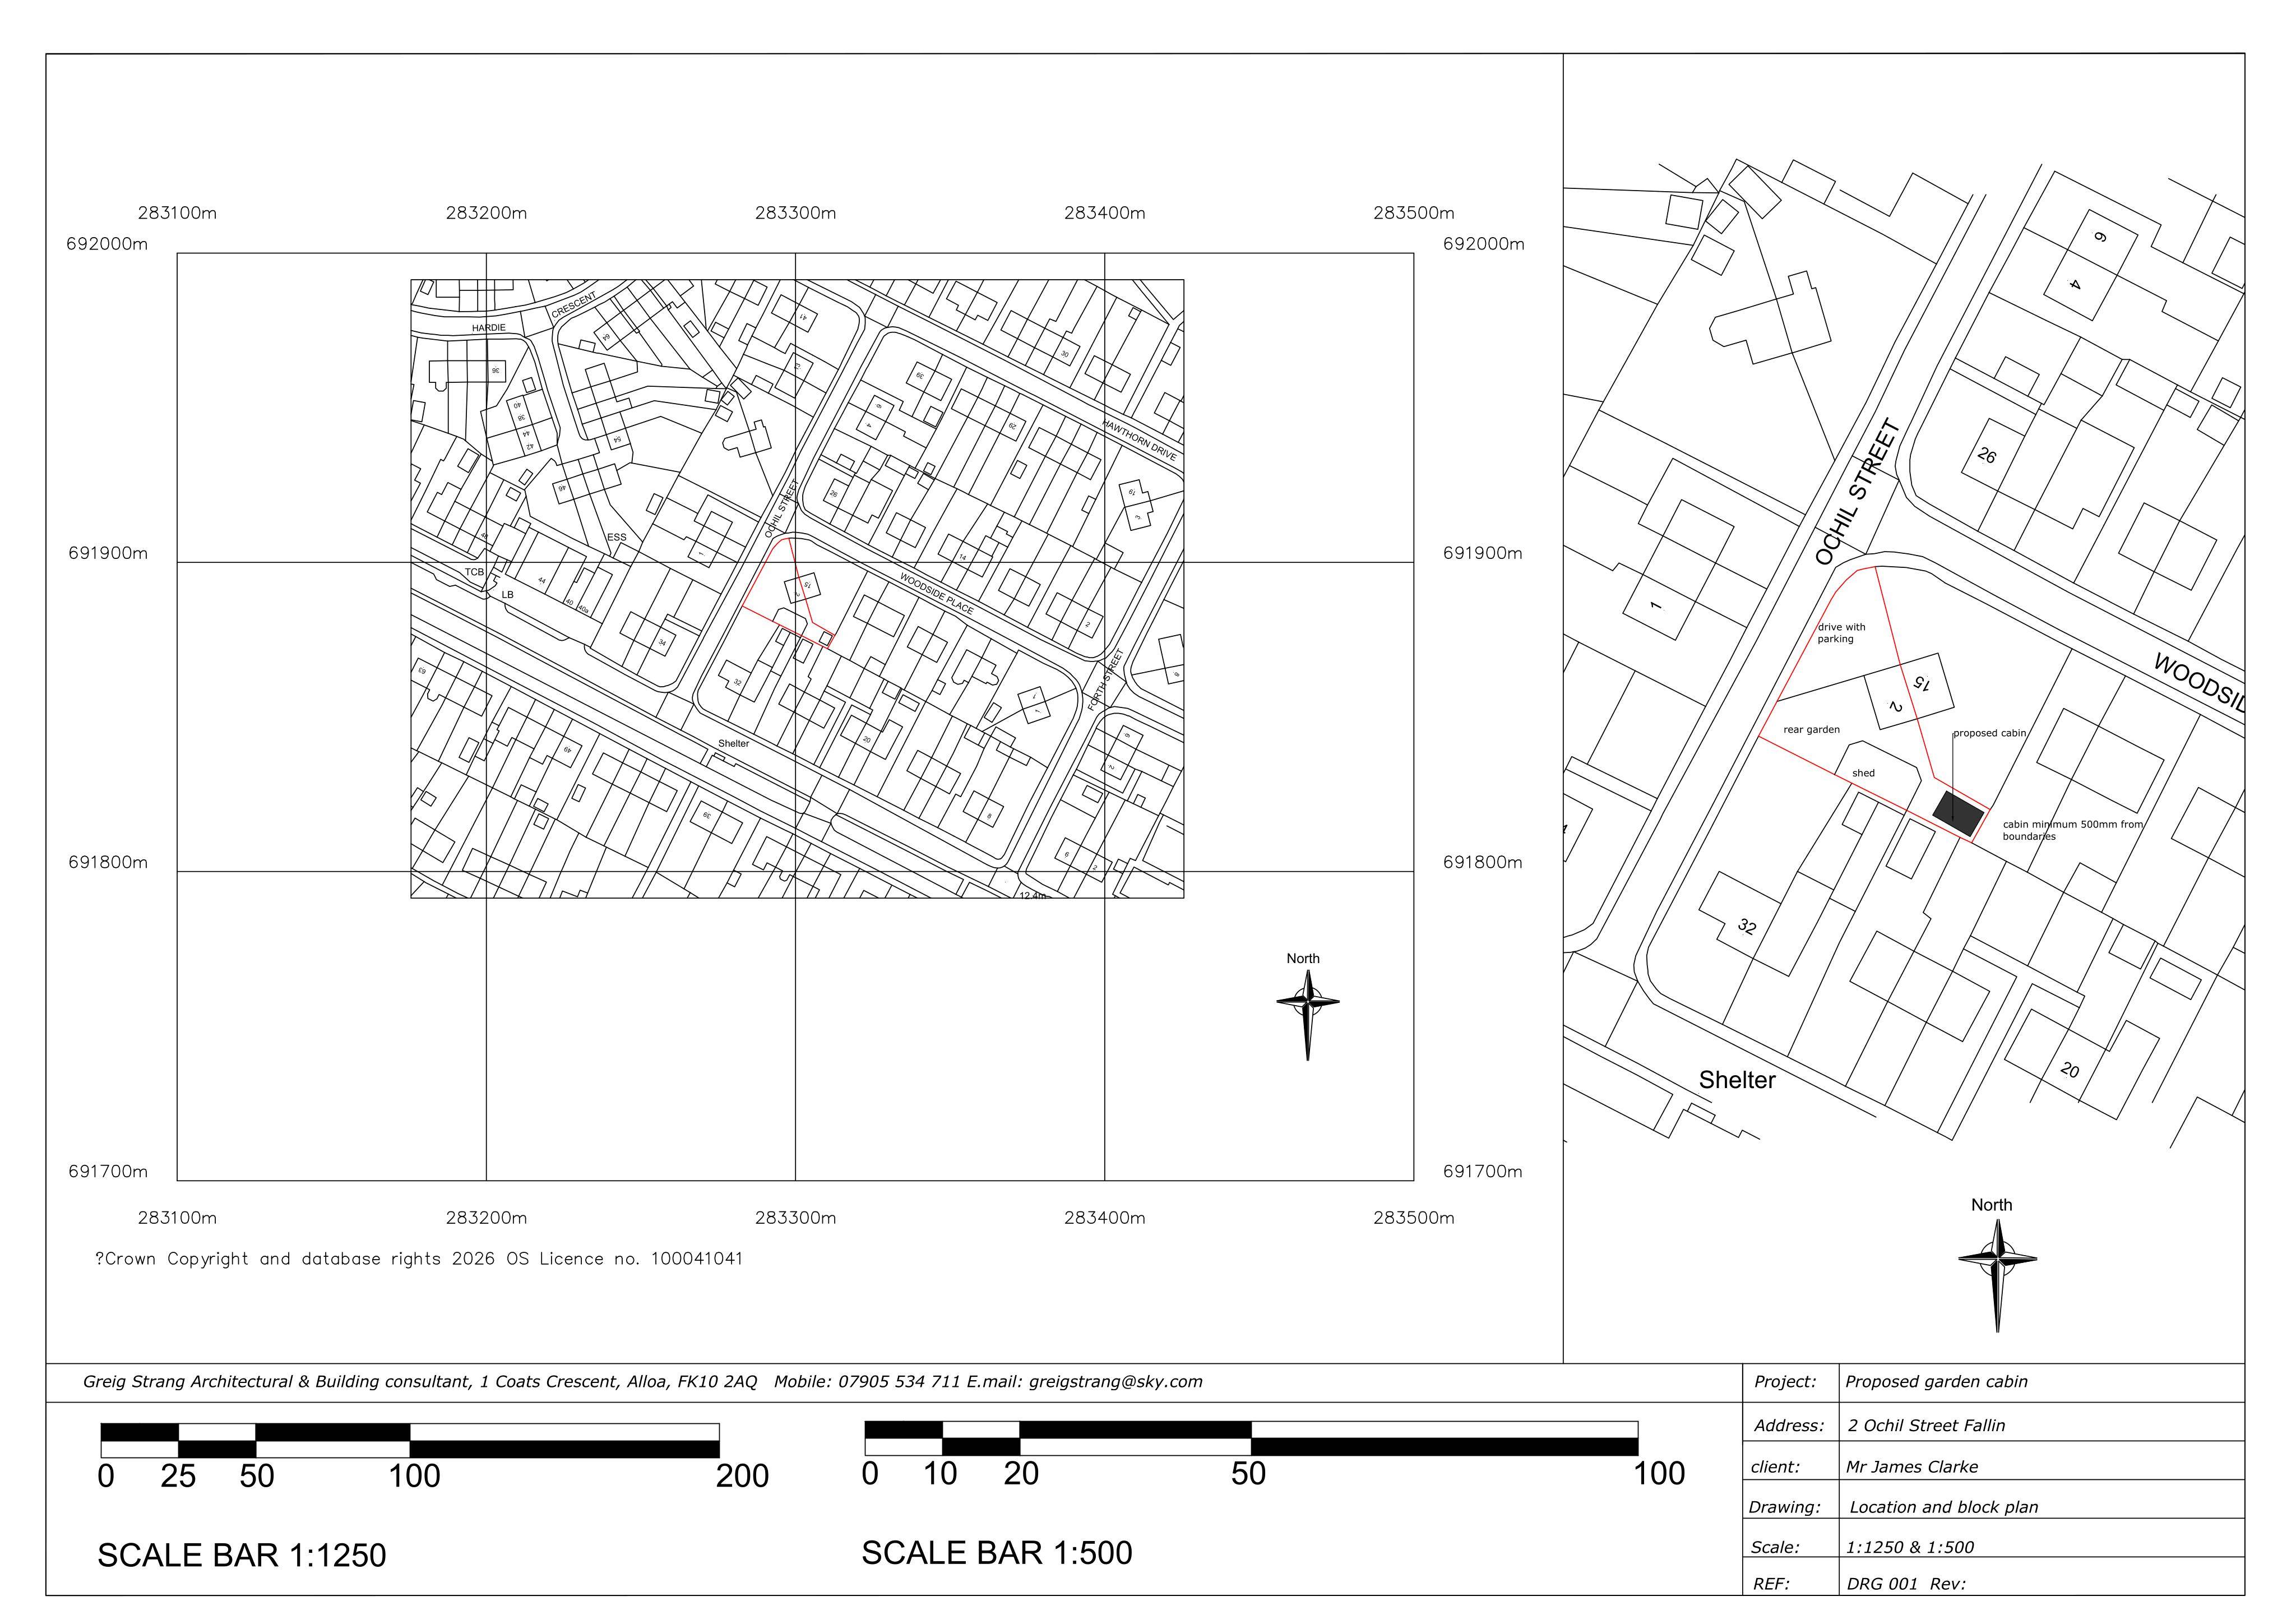Click the large 'Shelter' label on block plan
Screen dimensions: 2296x1624
(1737, 1080)
